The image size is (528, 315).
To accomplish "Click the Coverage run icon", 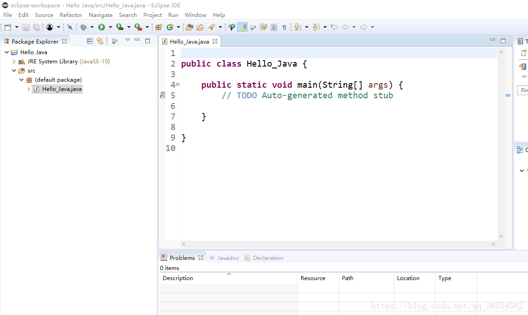I will tap(119, 27).
